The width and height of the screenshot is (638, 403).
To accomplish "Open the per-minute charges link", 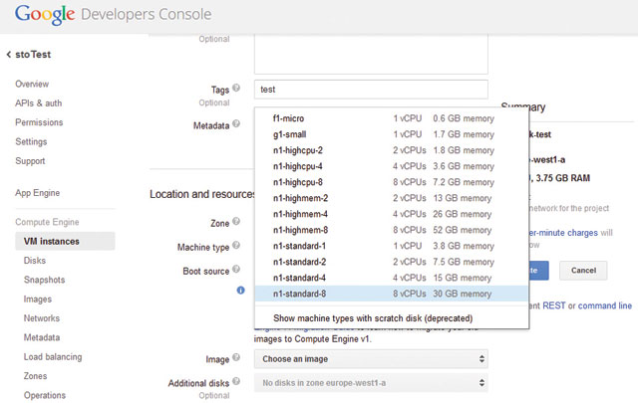I will [563, 233].
